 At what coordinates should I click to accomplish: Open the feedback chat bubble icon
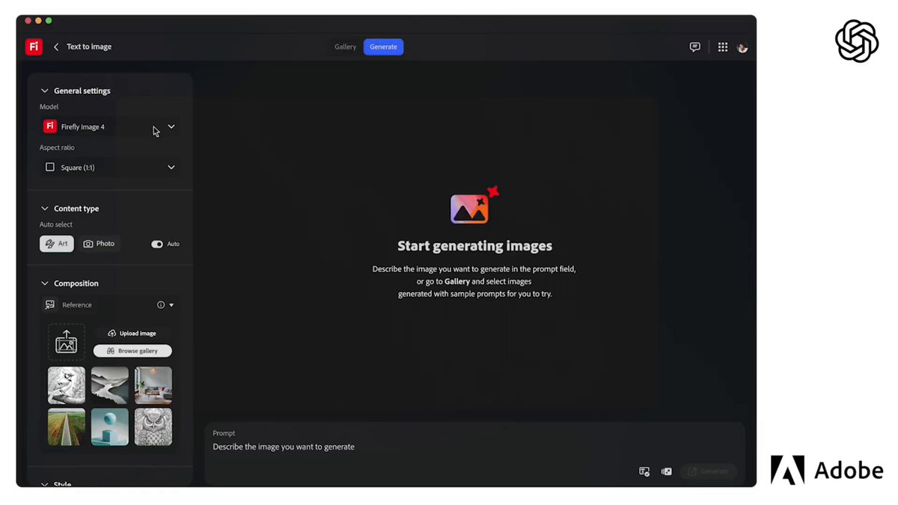pos(695,47)
